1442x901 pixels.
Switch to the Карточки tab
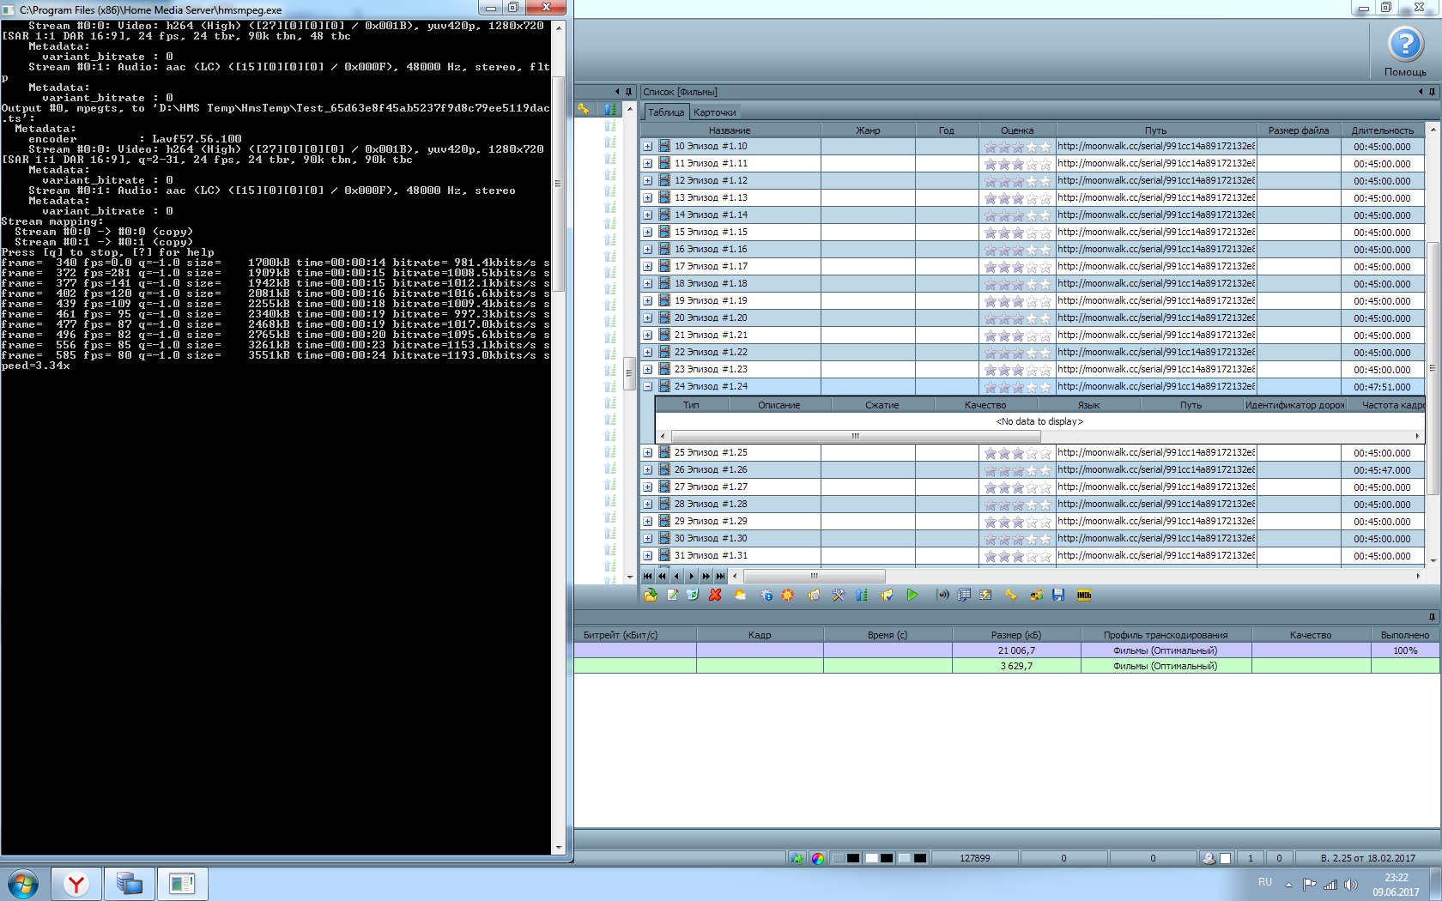pos(714,112)
